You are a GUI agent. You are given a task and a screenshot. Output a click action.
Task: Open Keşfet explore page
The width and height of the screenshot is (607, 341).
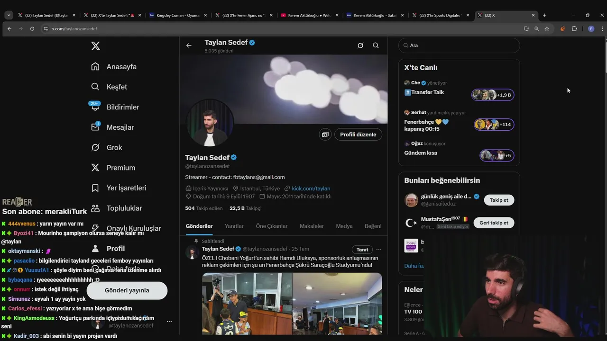tap(109, 87)
